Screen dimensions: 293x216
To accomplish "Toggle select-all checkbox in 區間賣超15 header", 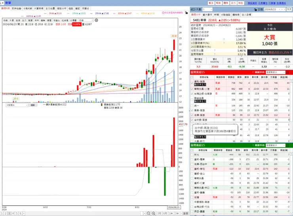I will (x=192, y=150).
